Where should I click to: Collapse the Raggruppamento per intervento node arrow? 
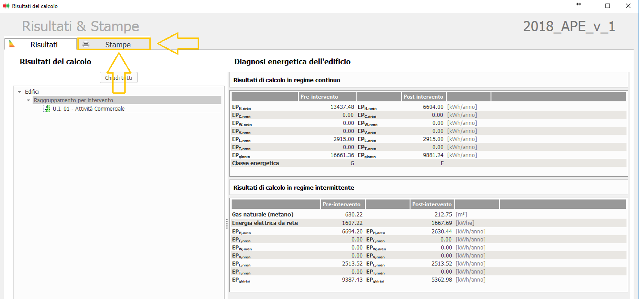tap(29, 100)
